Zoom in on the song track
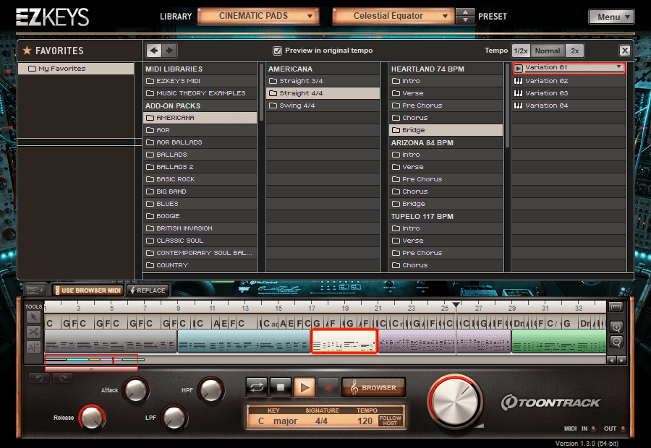Screen dimensions: 651x448 coord(616,327)
